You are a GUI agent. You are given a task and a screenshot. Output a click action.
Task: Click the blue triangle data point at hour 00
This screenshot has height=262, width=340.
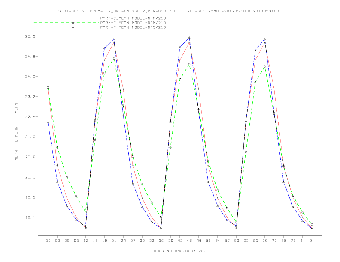pyautogui.click(x=48, y=122)
